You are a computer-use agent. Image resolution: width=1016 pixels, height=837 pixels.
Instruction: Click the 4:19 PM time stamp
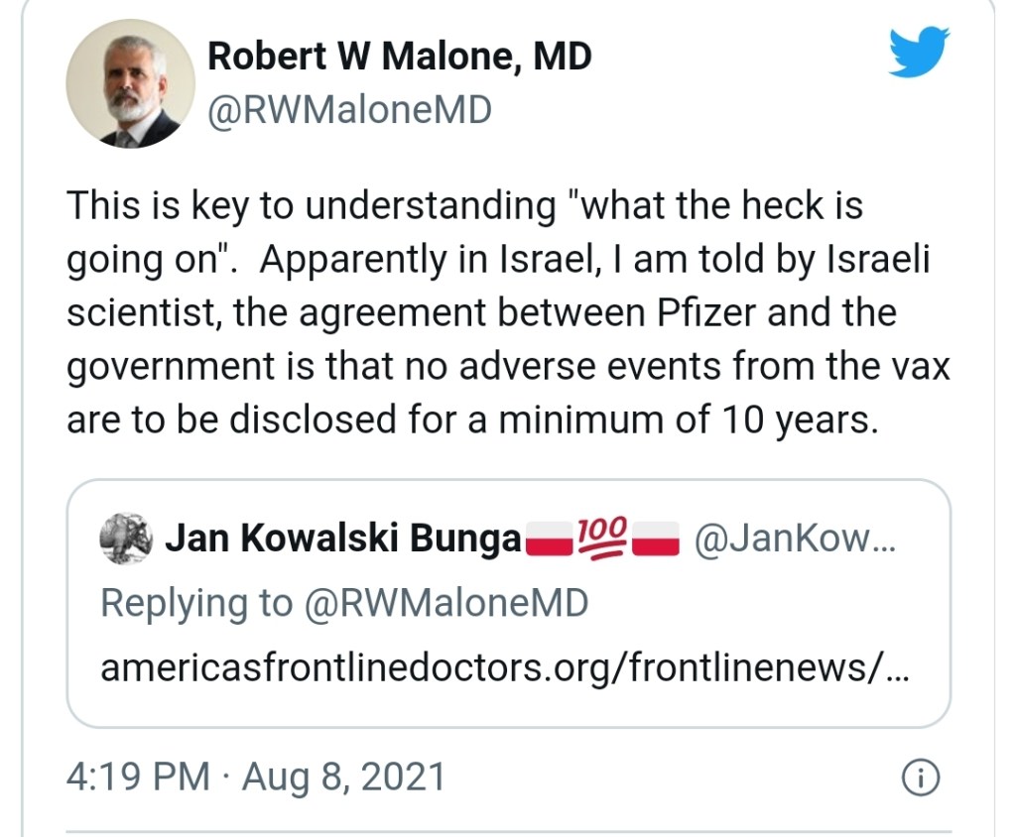tap(138, 777)
